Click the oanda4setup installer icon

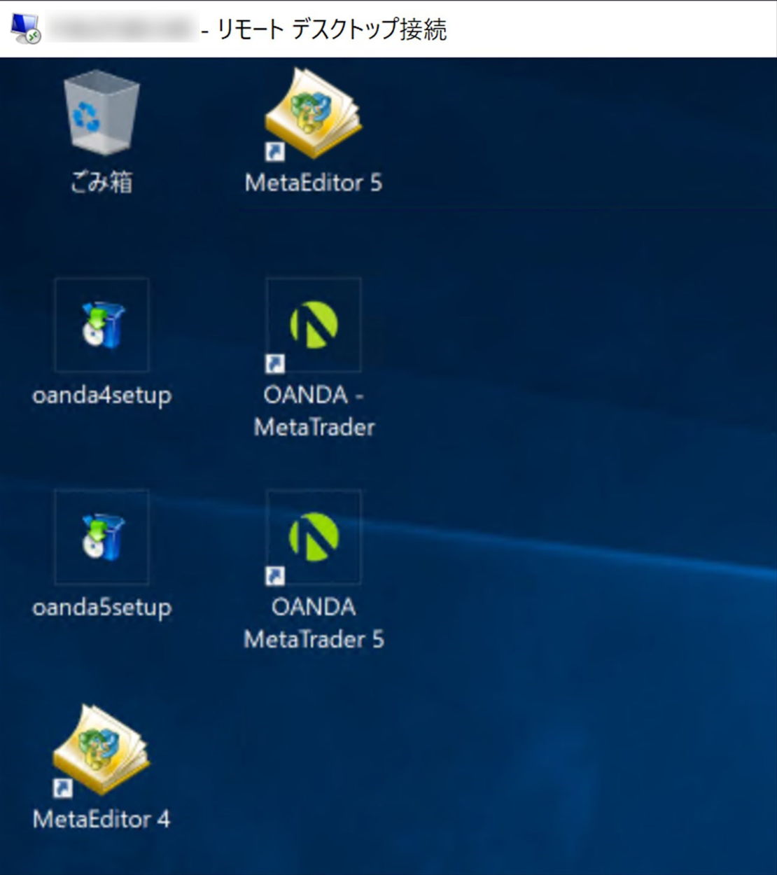click(102, 325)
